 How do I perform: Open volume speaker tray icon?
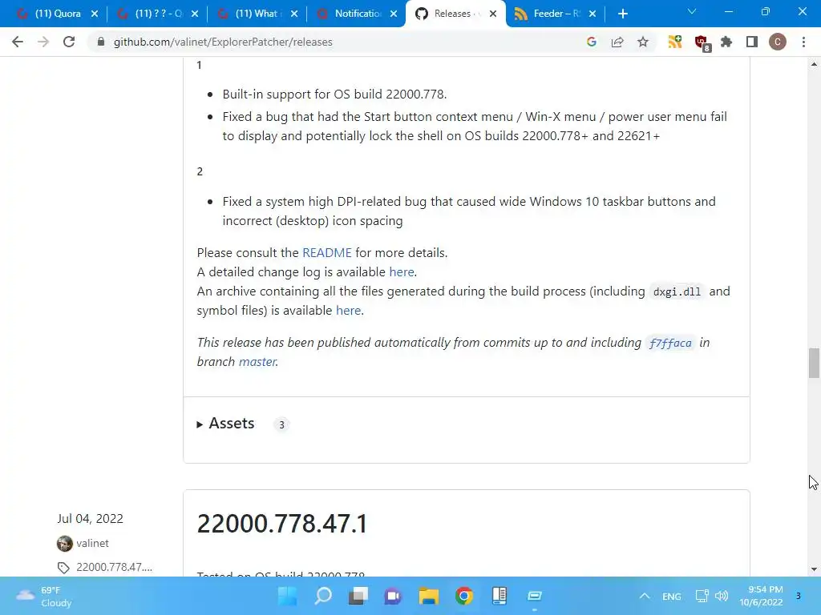point(722,596)
